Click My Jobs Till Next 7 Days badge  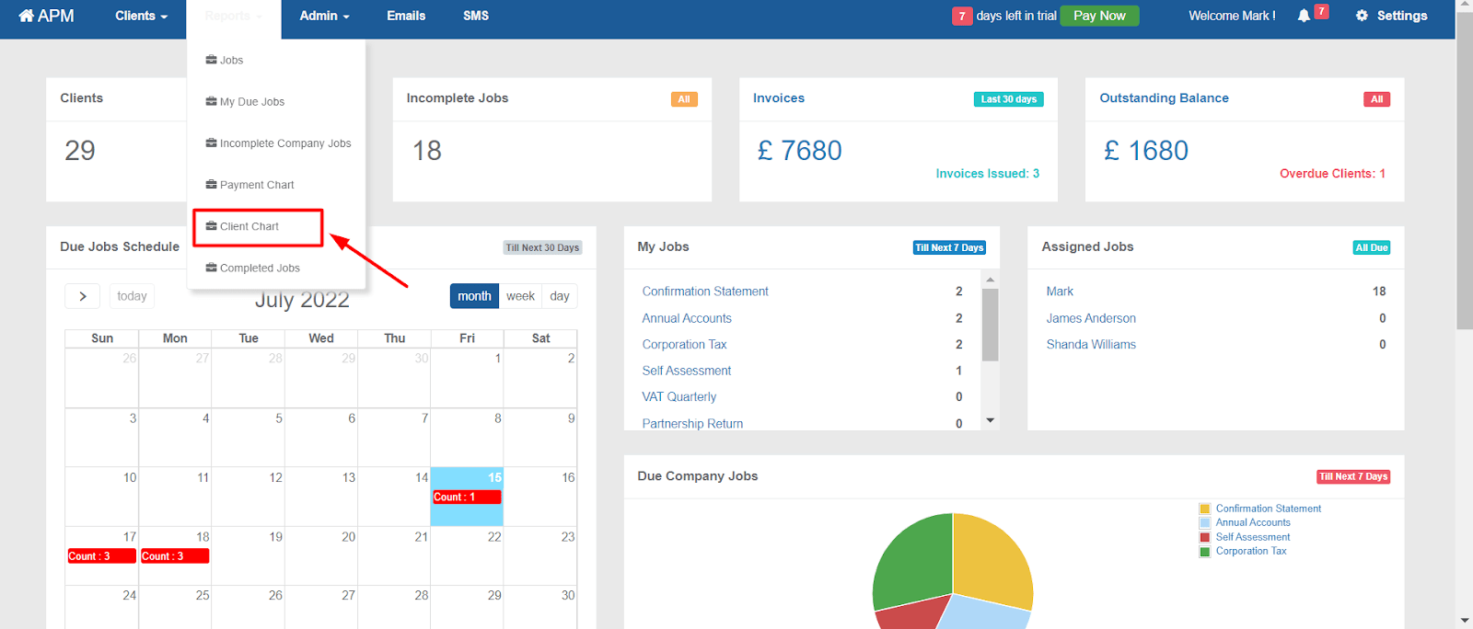949,247
